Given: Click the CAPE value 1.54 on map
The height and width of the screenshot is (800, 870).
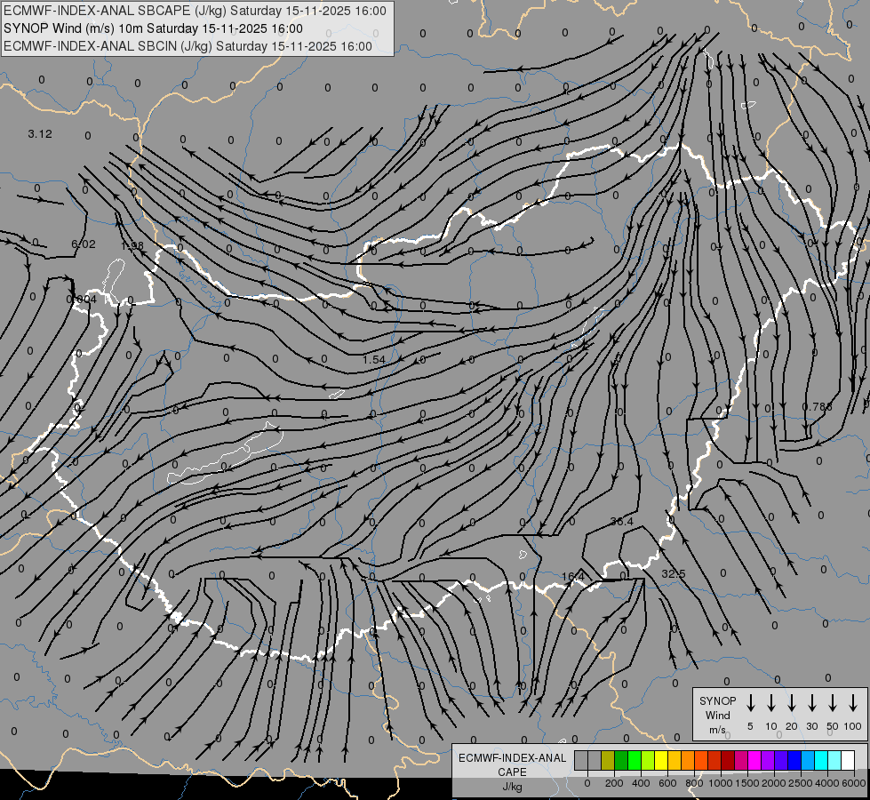Looking at the screenshot, I should [374, 359].
